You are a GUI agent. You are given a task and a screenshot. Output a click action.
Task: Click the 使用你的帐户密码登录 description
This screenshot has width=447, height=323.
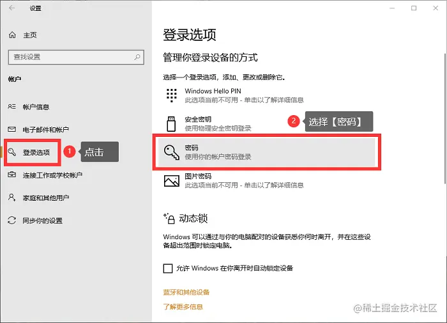click(218, 157)
